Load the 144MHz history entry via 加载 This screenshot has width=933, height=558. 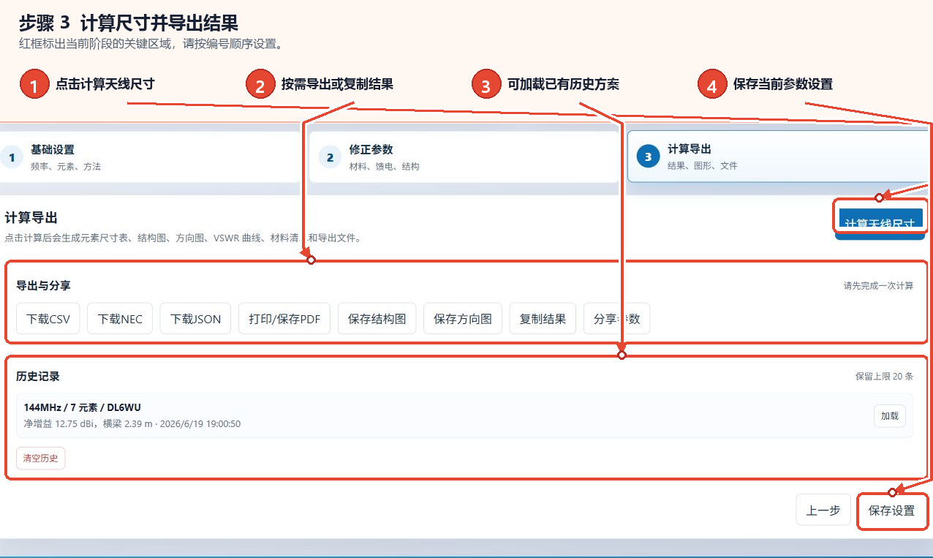[890, 416]
